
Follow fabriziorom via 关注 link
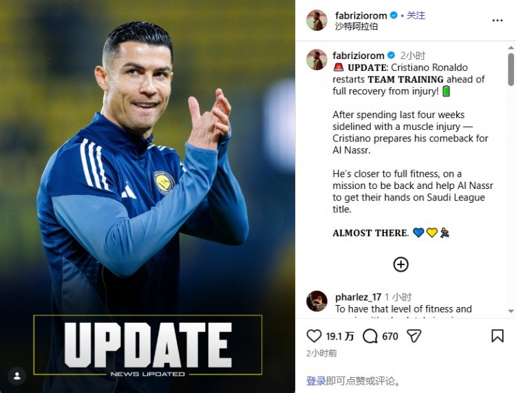pos(416,15)
